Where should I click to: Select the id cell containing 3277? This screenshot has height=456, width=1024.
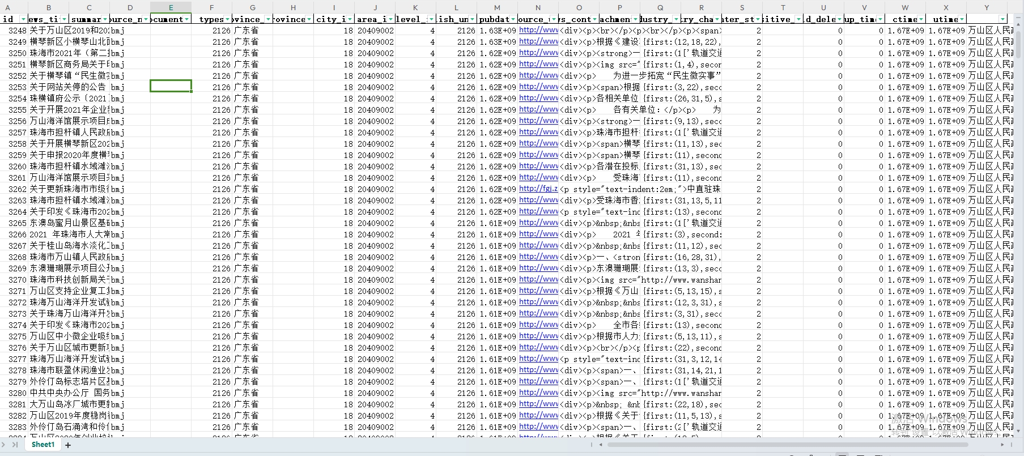coord(14,359)
